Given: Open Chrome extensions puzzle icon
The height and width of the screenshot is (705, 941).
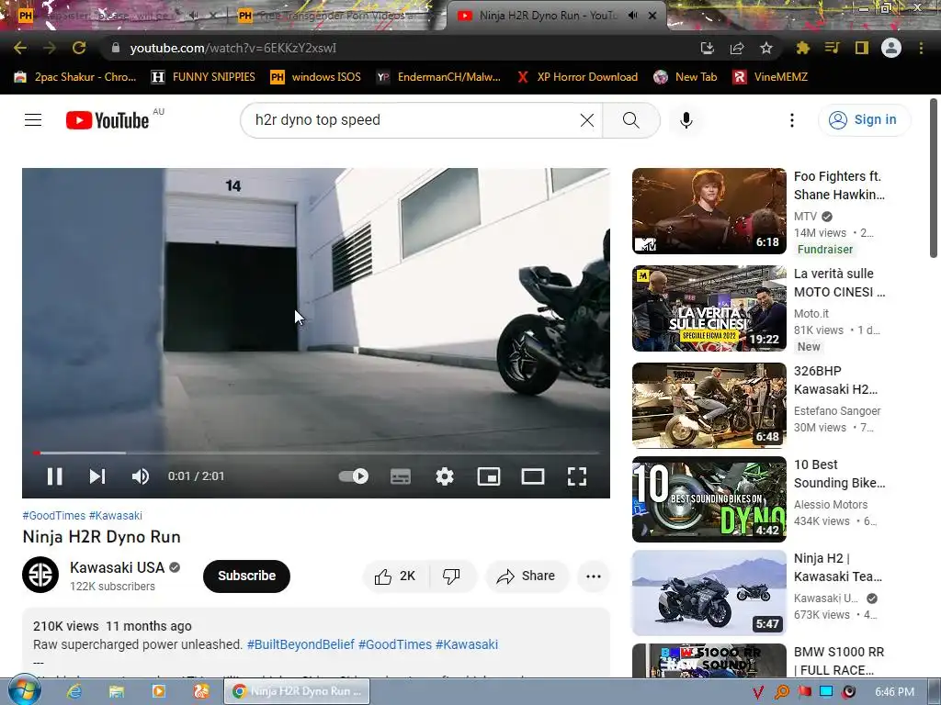Looking at the screenshot, I should tap(802, 48).
